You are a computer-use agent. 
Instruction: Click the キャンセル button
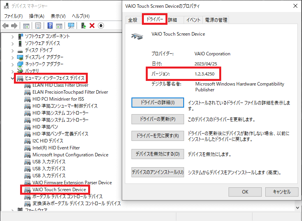coord(282,192)
